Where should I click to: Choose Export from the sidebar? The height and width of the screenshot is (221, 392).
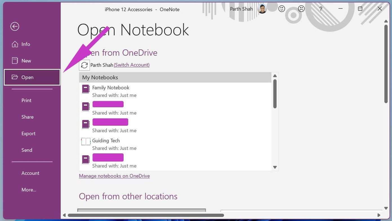(x=28, y=133)
